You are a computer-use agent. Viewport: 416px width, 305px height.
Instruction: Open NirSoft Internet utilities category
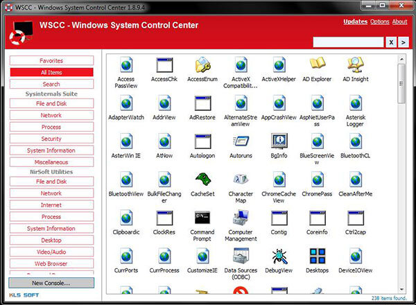tap(51, 204)
